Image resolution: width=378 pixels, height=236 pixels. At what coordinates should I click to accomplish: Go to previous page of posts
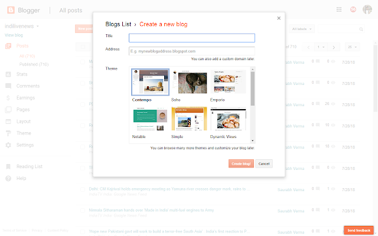[x=308, y=47]
